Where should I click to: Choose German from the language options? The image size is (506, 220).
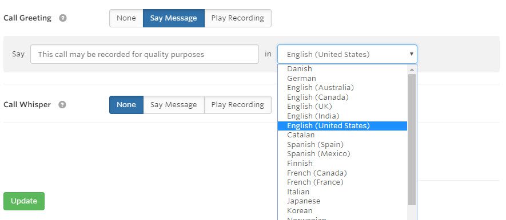pyautogui.click(x=342, y=78)
